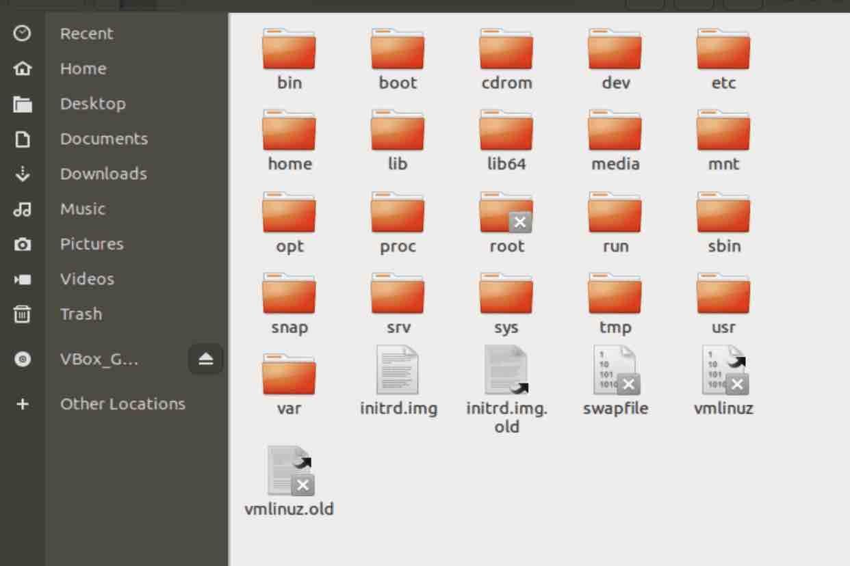Screen dimensions: 850x566
Task: Open the Pictures sidebar entry
Action: click(x=92, y=243)
